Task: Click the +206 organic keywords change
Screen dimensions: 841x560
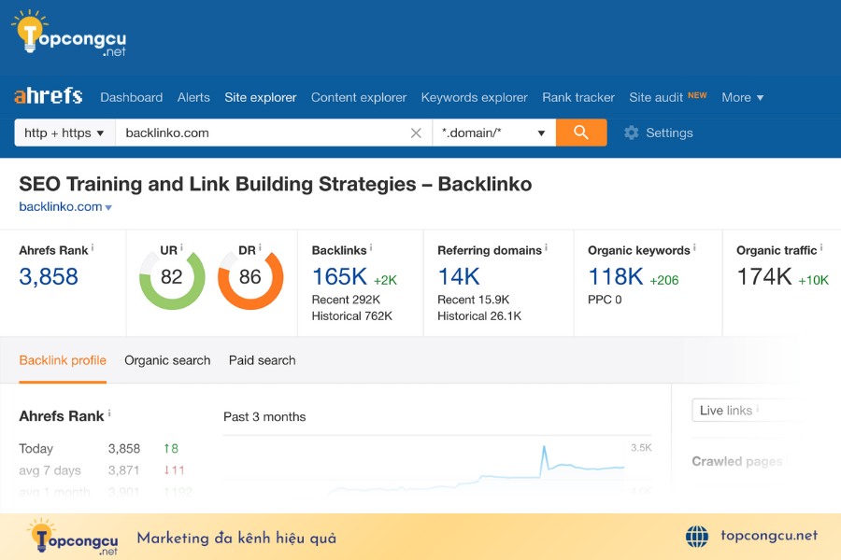Action: (664, 280)
